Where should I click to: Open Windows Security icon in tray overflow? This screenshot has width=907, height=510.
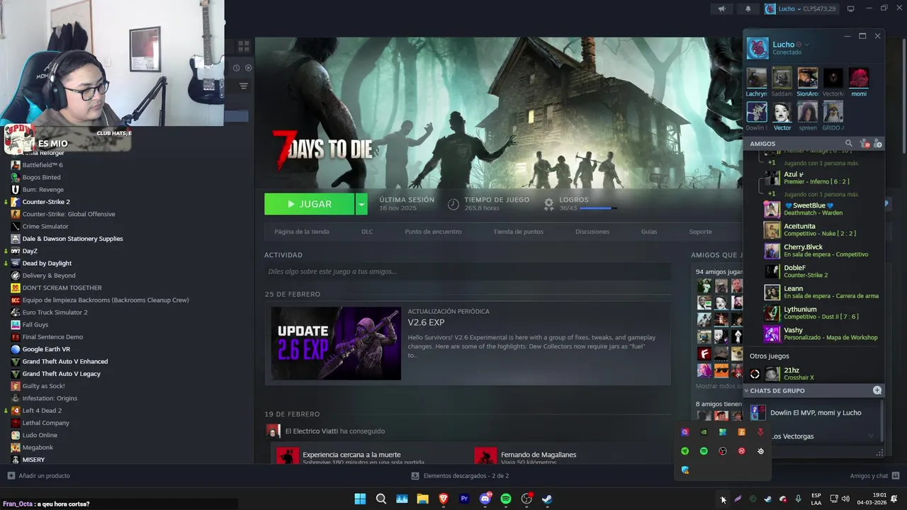[685, 470]
